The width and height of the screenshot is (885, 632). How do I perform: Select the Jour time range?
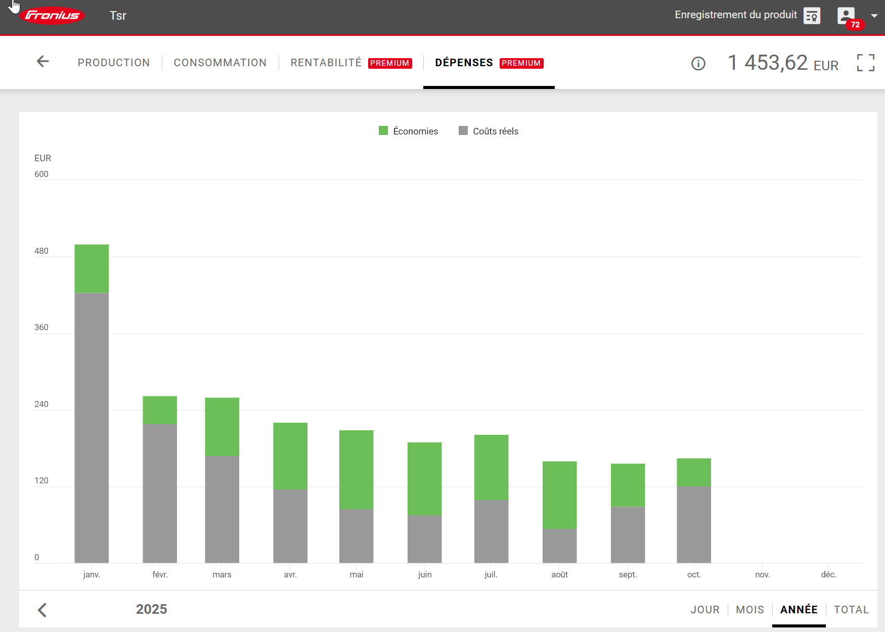[x=704, y=610]
